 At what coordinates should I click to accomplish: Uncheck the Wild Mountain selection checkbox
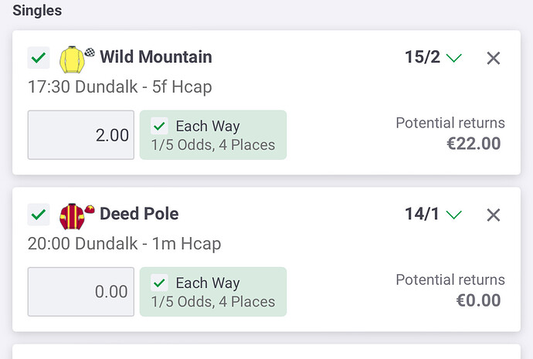pyautogui.click(x=39, y=57)
